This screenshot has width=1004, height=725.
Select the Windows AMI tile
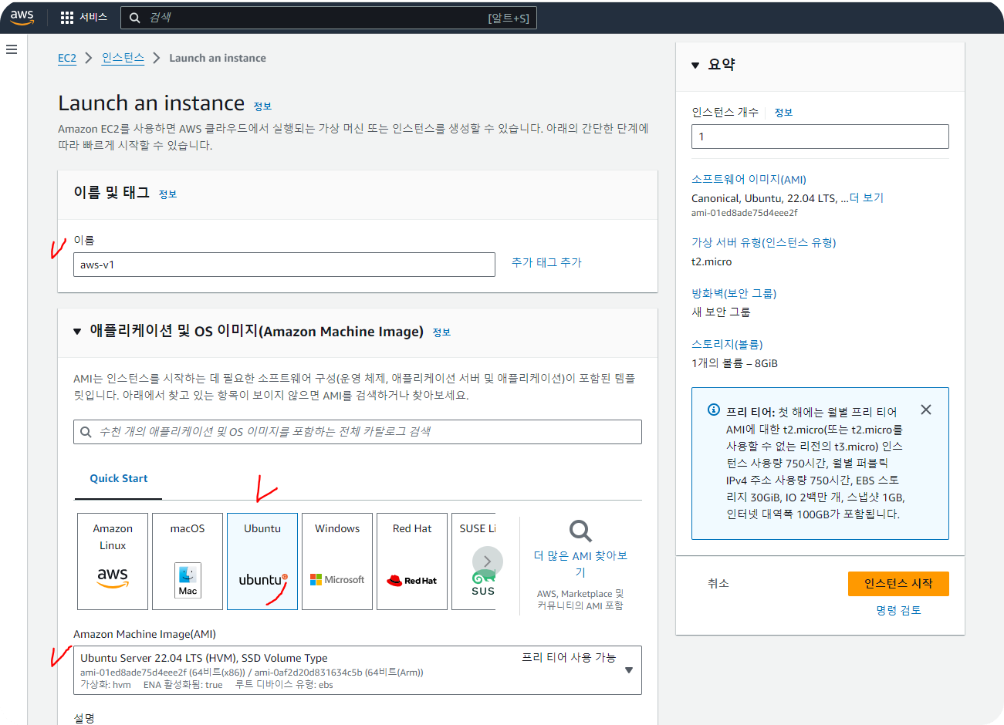(x=337, y=561)
